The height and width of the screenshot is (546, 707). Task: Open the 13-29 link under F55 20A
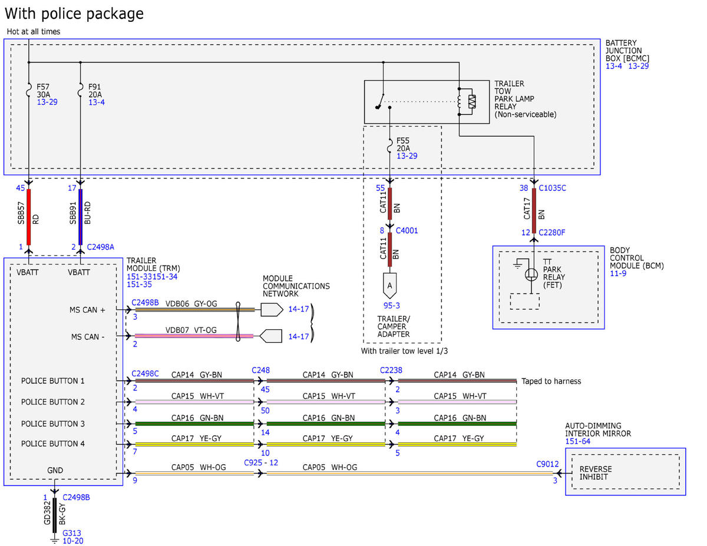click(x=406, y=156)
